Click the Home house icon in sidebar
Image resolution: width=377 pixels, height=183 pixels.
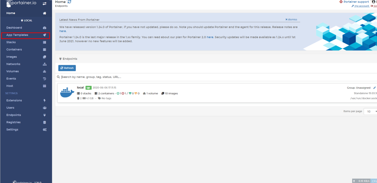45,13
